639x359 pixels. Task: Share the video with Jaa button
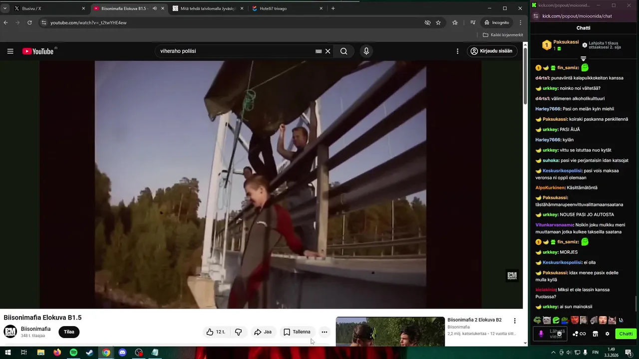[x=263, y=332]
